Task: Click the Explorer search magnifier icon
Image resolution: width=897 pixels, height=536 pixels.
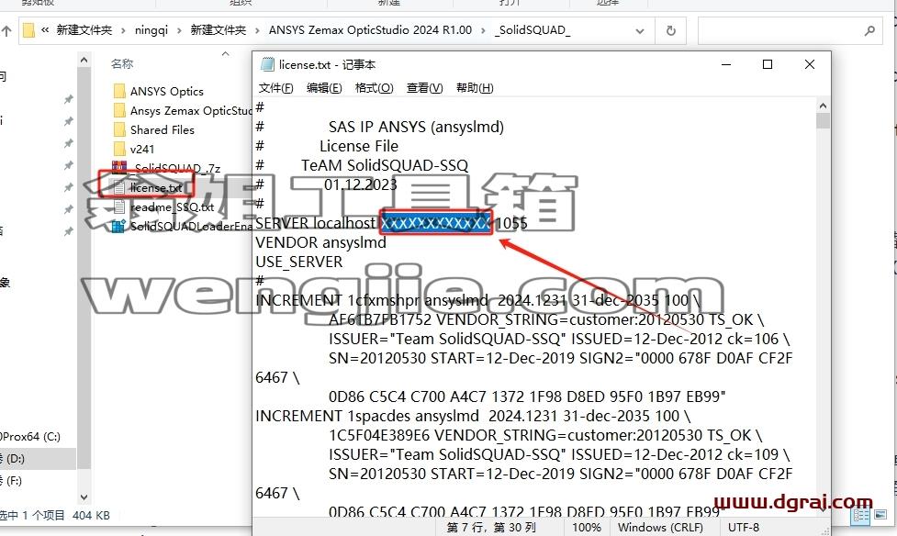Action: tap(869, 31)
